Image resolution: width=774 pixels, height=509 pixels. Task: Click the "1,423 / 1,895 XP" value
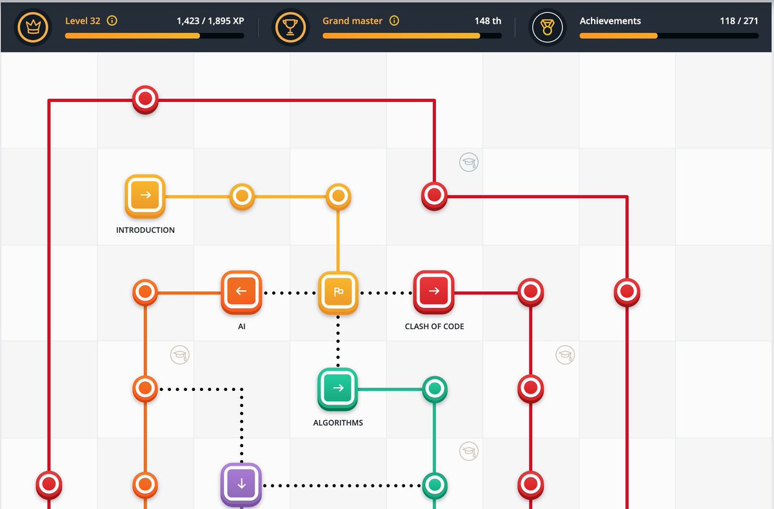tap(210, 21)
